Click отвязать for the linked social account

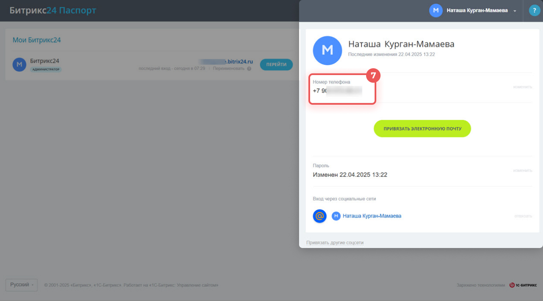click(x=523, y=216)
